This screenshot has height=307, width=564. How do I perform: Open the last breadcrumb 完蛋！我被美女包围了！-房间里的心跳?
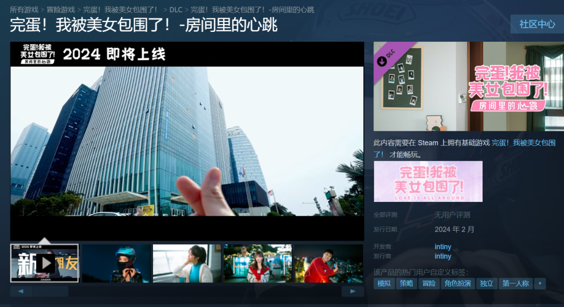point(252,10)
